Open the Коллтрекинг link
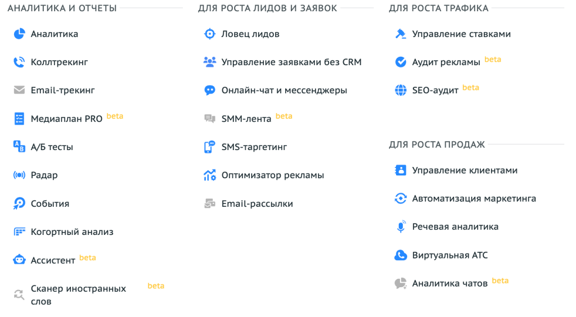 pyautogui.click(x=59, y=62)
